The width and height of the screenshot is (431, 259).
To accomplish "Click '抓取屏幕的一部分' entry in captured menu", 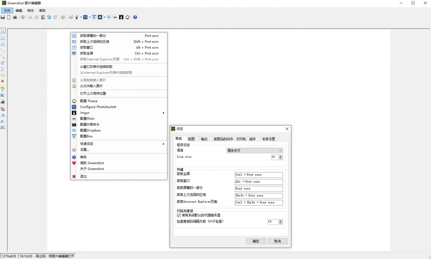I will tap(119, 36).
